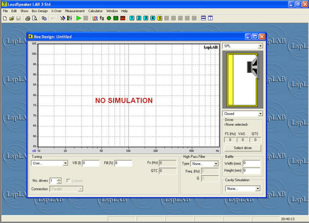The image size is (309, 223).
Task: Select cyan window button 2
Action: tap(139, 18)
